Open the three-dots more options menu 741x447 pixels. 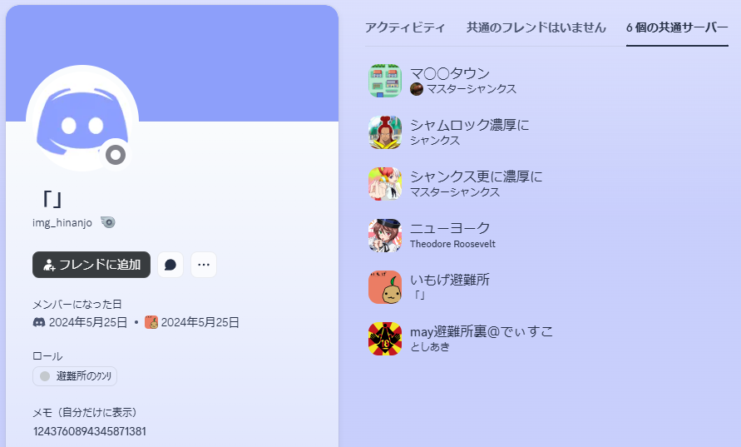(x=204, y=265)
